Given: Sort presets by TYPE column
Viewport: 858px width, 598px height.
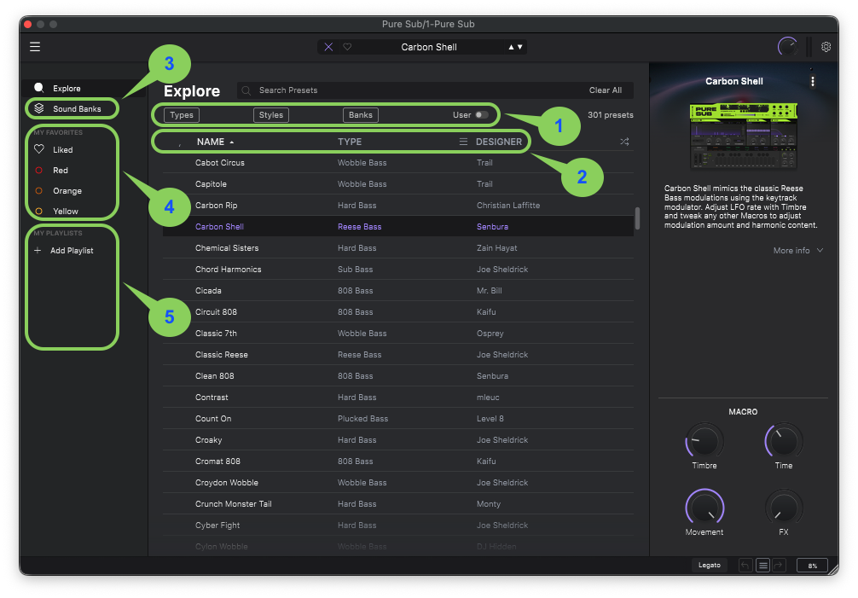Looking at the screenshot, I should coord(350,142).
